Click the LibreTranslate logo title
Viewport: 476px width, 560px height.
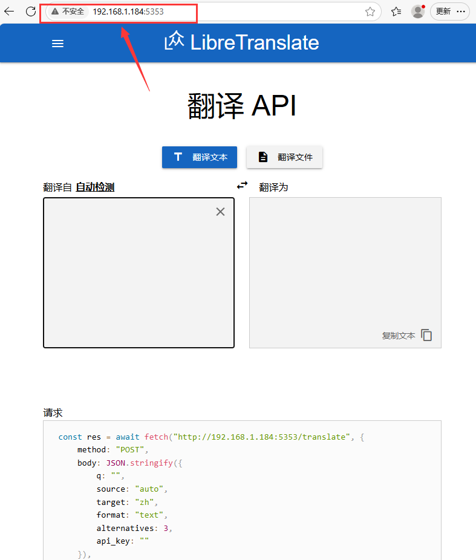tap(242, 42)
